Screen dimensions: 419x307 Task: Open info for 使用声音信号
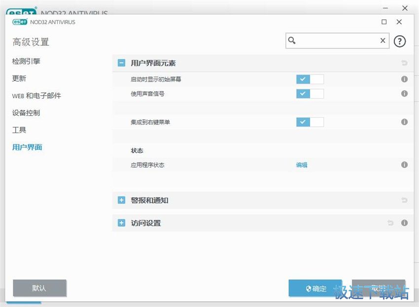404,94
